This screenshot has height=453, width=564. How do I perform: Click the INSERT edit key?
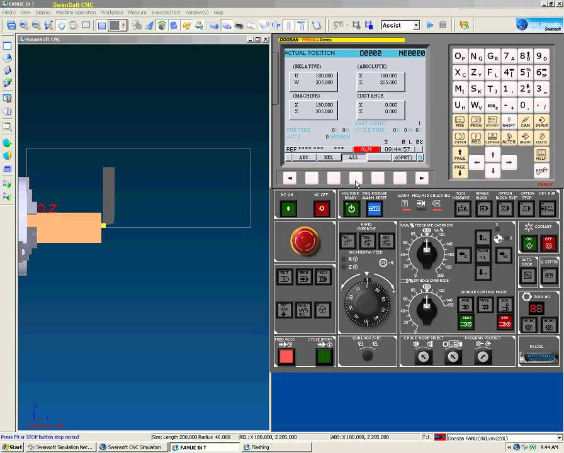525,138
